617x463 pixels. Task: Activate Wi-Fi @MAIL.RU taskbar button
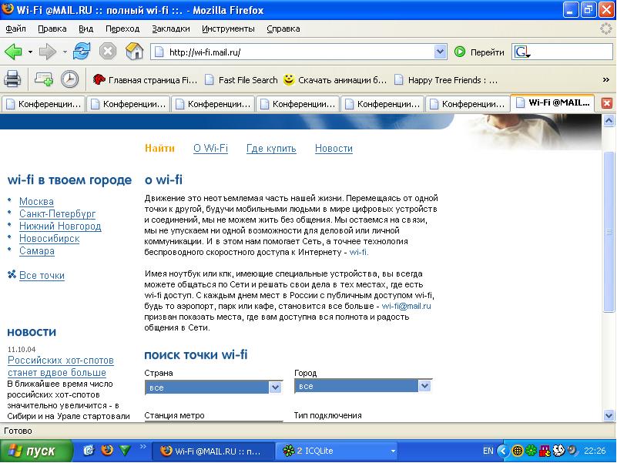[213, 451]
